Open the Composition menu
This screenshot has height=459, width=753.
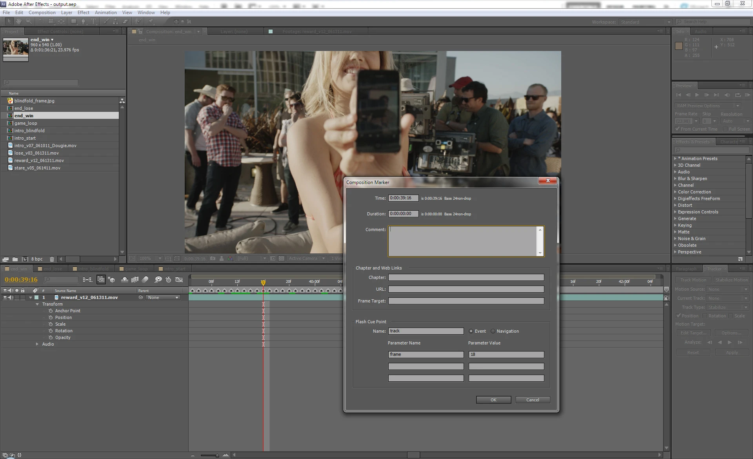click(42, 13)
